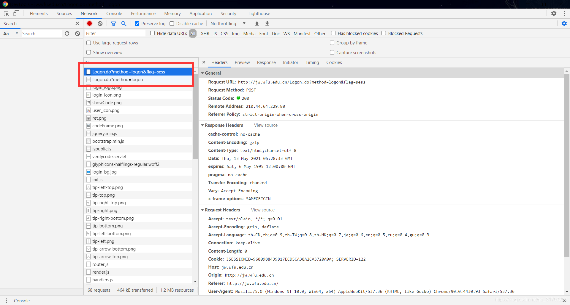Clear the search results
This screenshot has height=305, width=570.
tap(77, 33)
